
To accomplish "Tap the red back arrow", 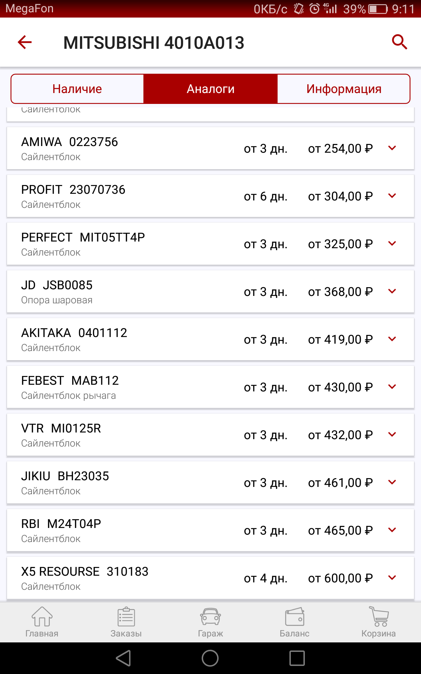I will pos(25,42).
